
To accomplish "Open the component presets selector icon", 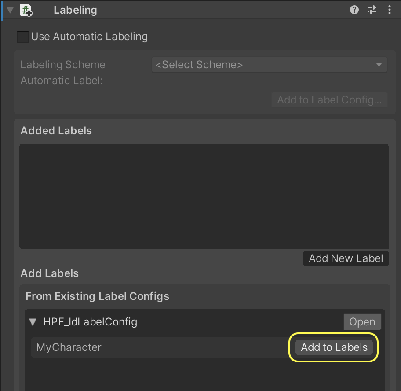I will pos(372,10).
